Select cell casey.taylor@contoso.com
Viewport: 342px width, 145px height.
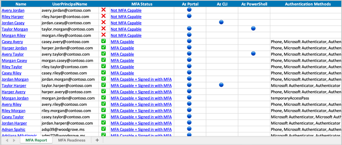click(70, 117)
